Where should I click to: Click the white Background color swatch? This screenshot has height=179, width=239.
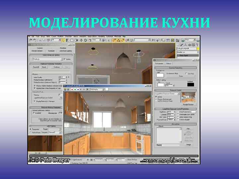pyautogui.click(x=160, y=75)
